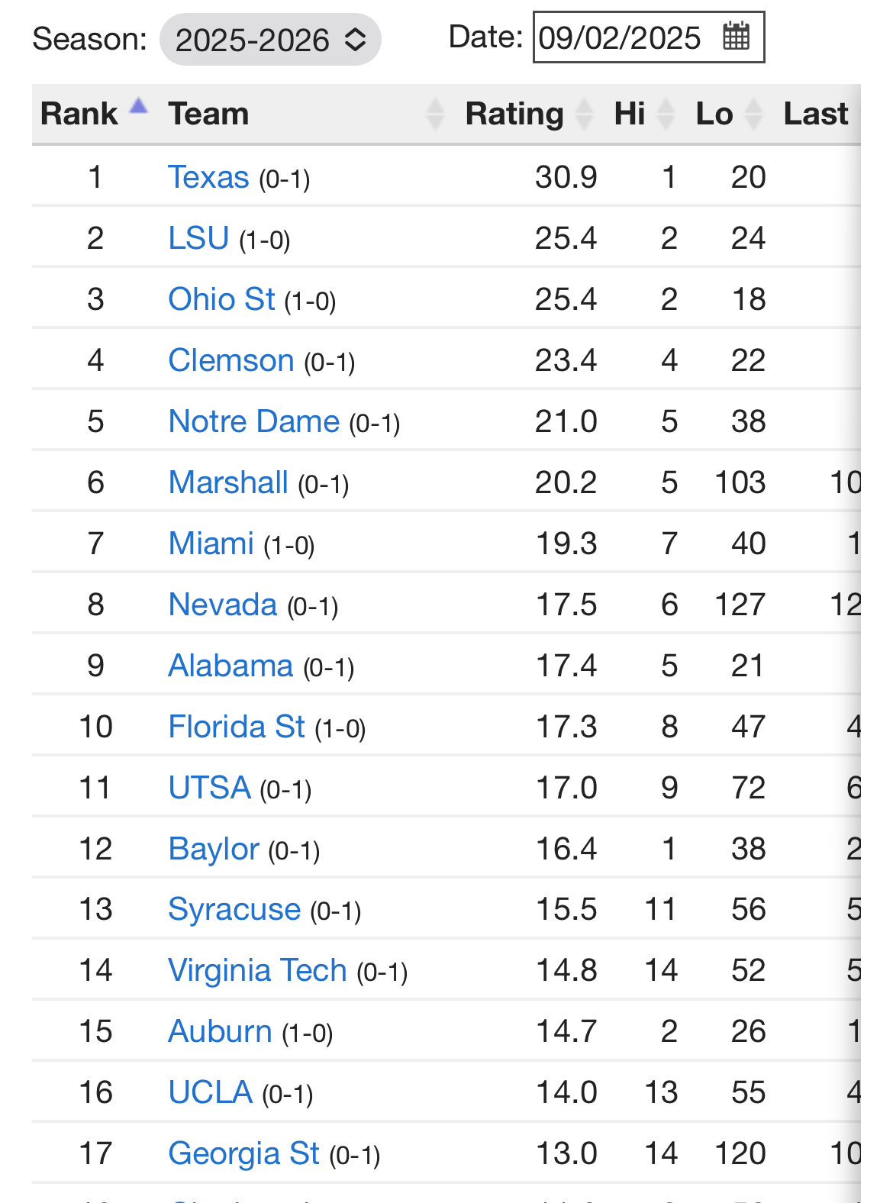Click the Rating column sort arrows
893x1203 pixels.
pyautogui.click(x=585, y=114)
